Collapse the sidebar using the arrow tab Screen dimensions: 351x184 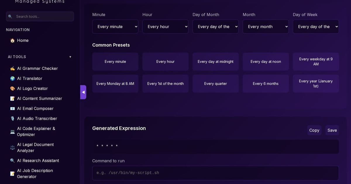tap(83, 92)
